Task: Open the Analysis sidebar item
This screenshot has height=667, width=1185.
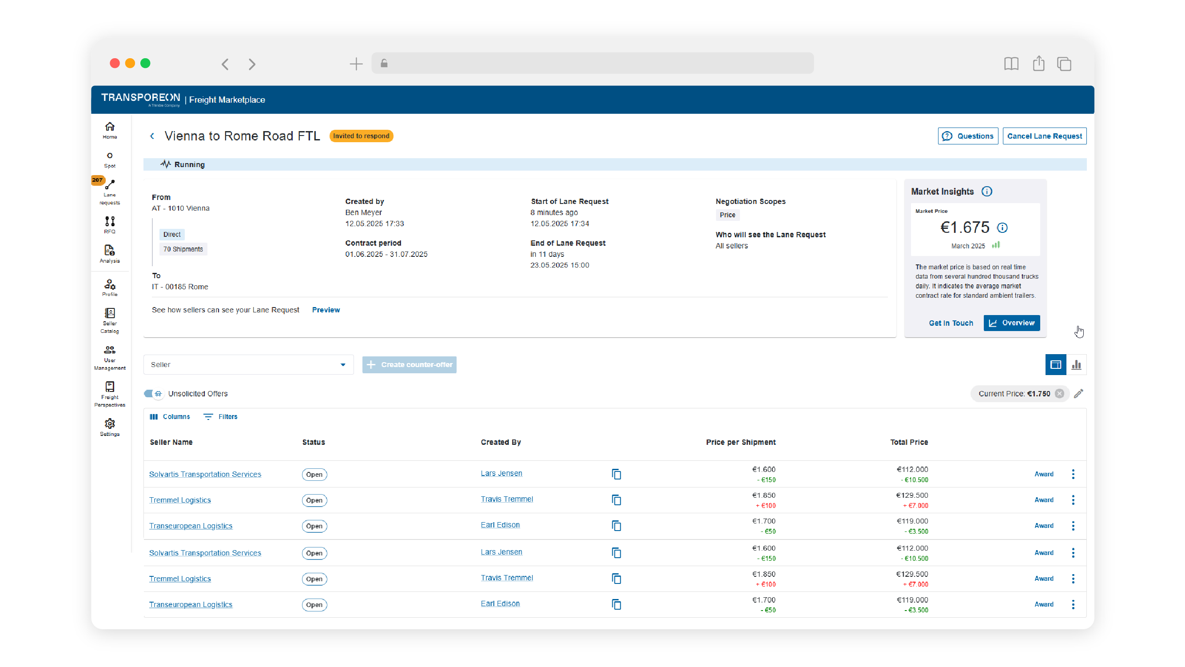Action: [x=109, y=254]
